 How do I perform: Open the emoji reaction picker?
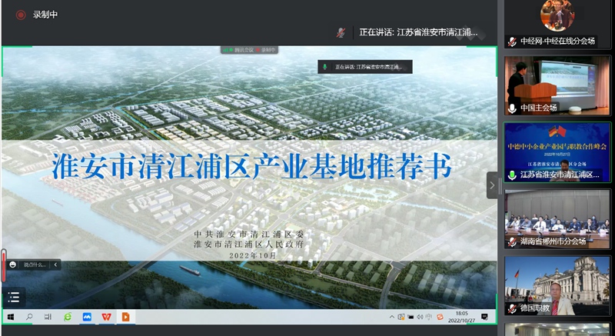point(12,264)
